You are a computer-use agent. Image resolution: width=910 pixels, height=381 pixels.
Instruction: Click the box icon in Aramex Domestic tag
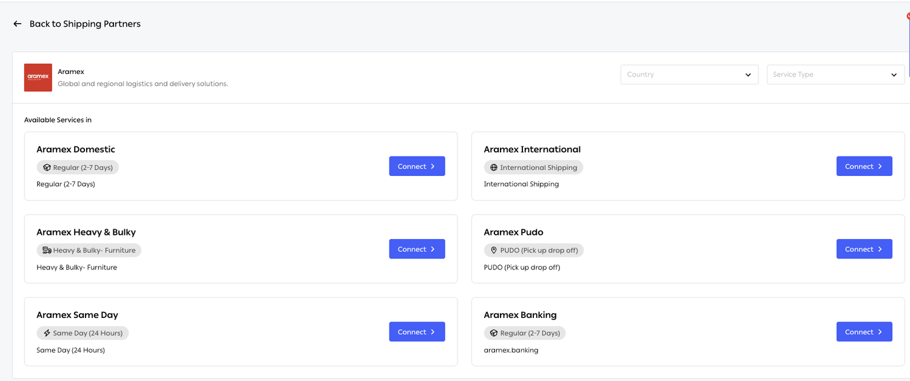[x=47, y=167]
